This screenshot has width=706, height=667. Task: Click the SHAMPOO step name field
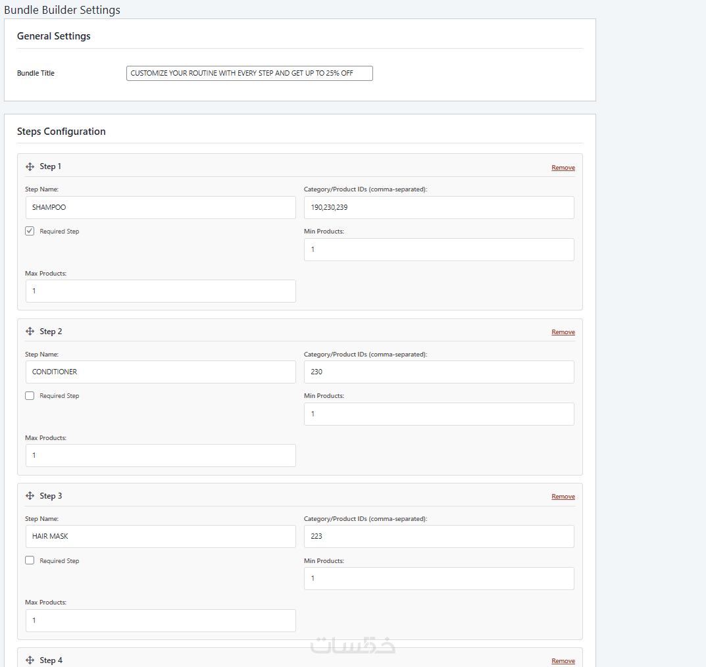[161, 207]
